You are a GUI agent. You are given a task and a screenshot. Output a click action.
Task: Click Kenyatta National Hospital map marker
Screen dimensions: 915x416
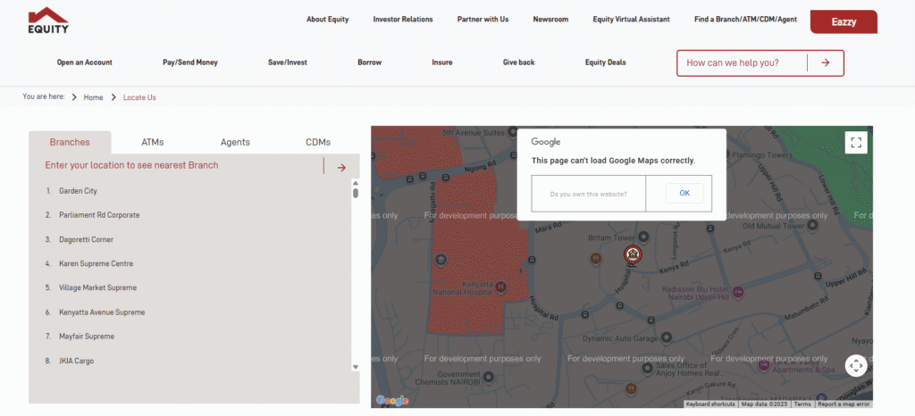click(x=500, y=287)
